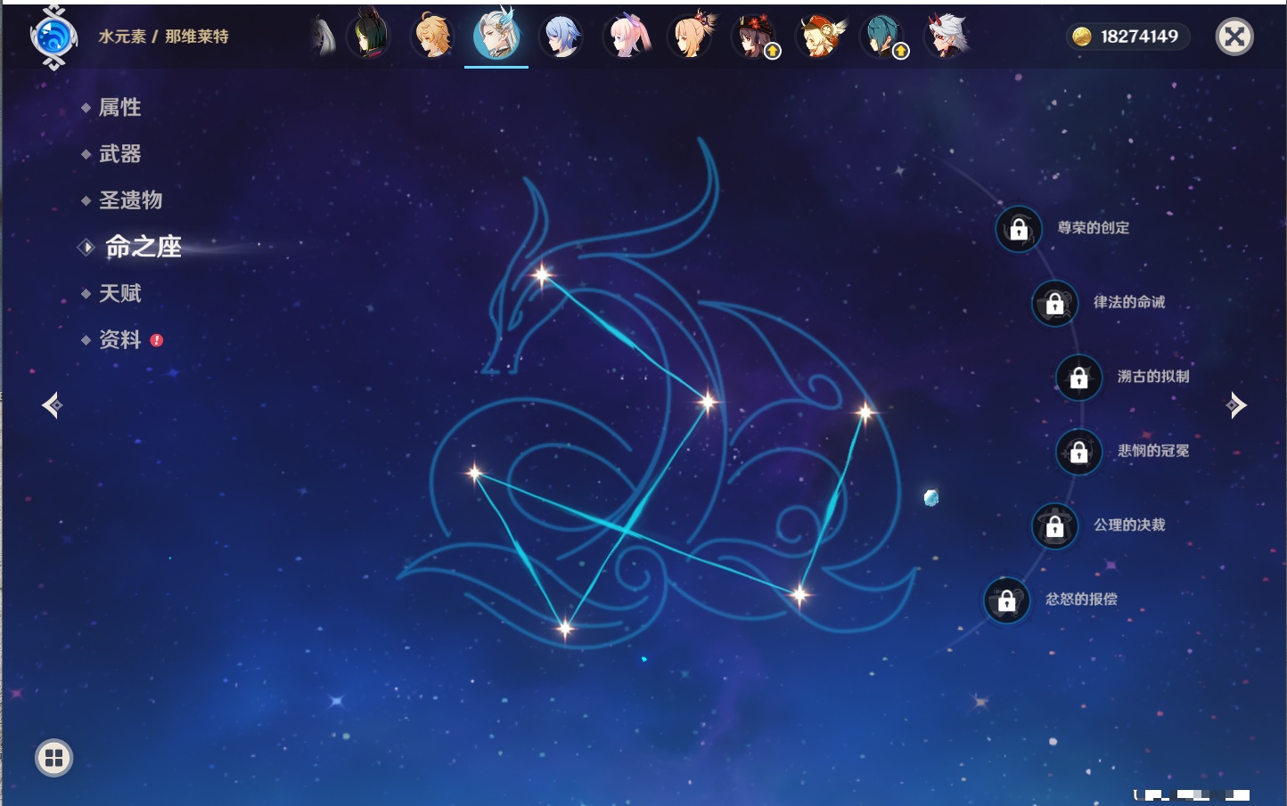Click the Mora amount 18274149
Screen dimensions: 1287x806
(x=1139, y=37)
